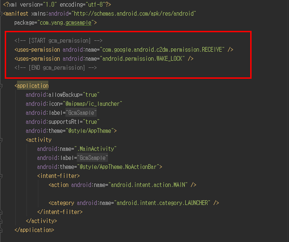Click android.intent.action.MAIN value
This screenshot has height=242, width=289.
pyautogui.click(x=148, y=185)
